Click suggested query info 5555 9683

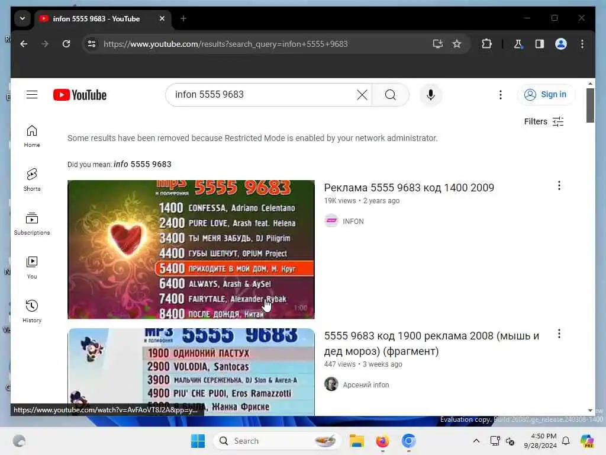click(x=142, y=165)
